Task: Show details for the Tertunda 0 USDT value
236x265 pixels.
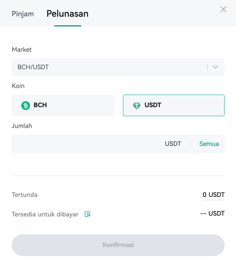Action: (214, 195)
